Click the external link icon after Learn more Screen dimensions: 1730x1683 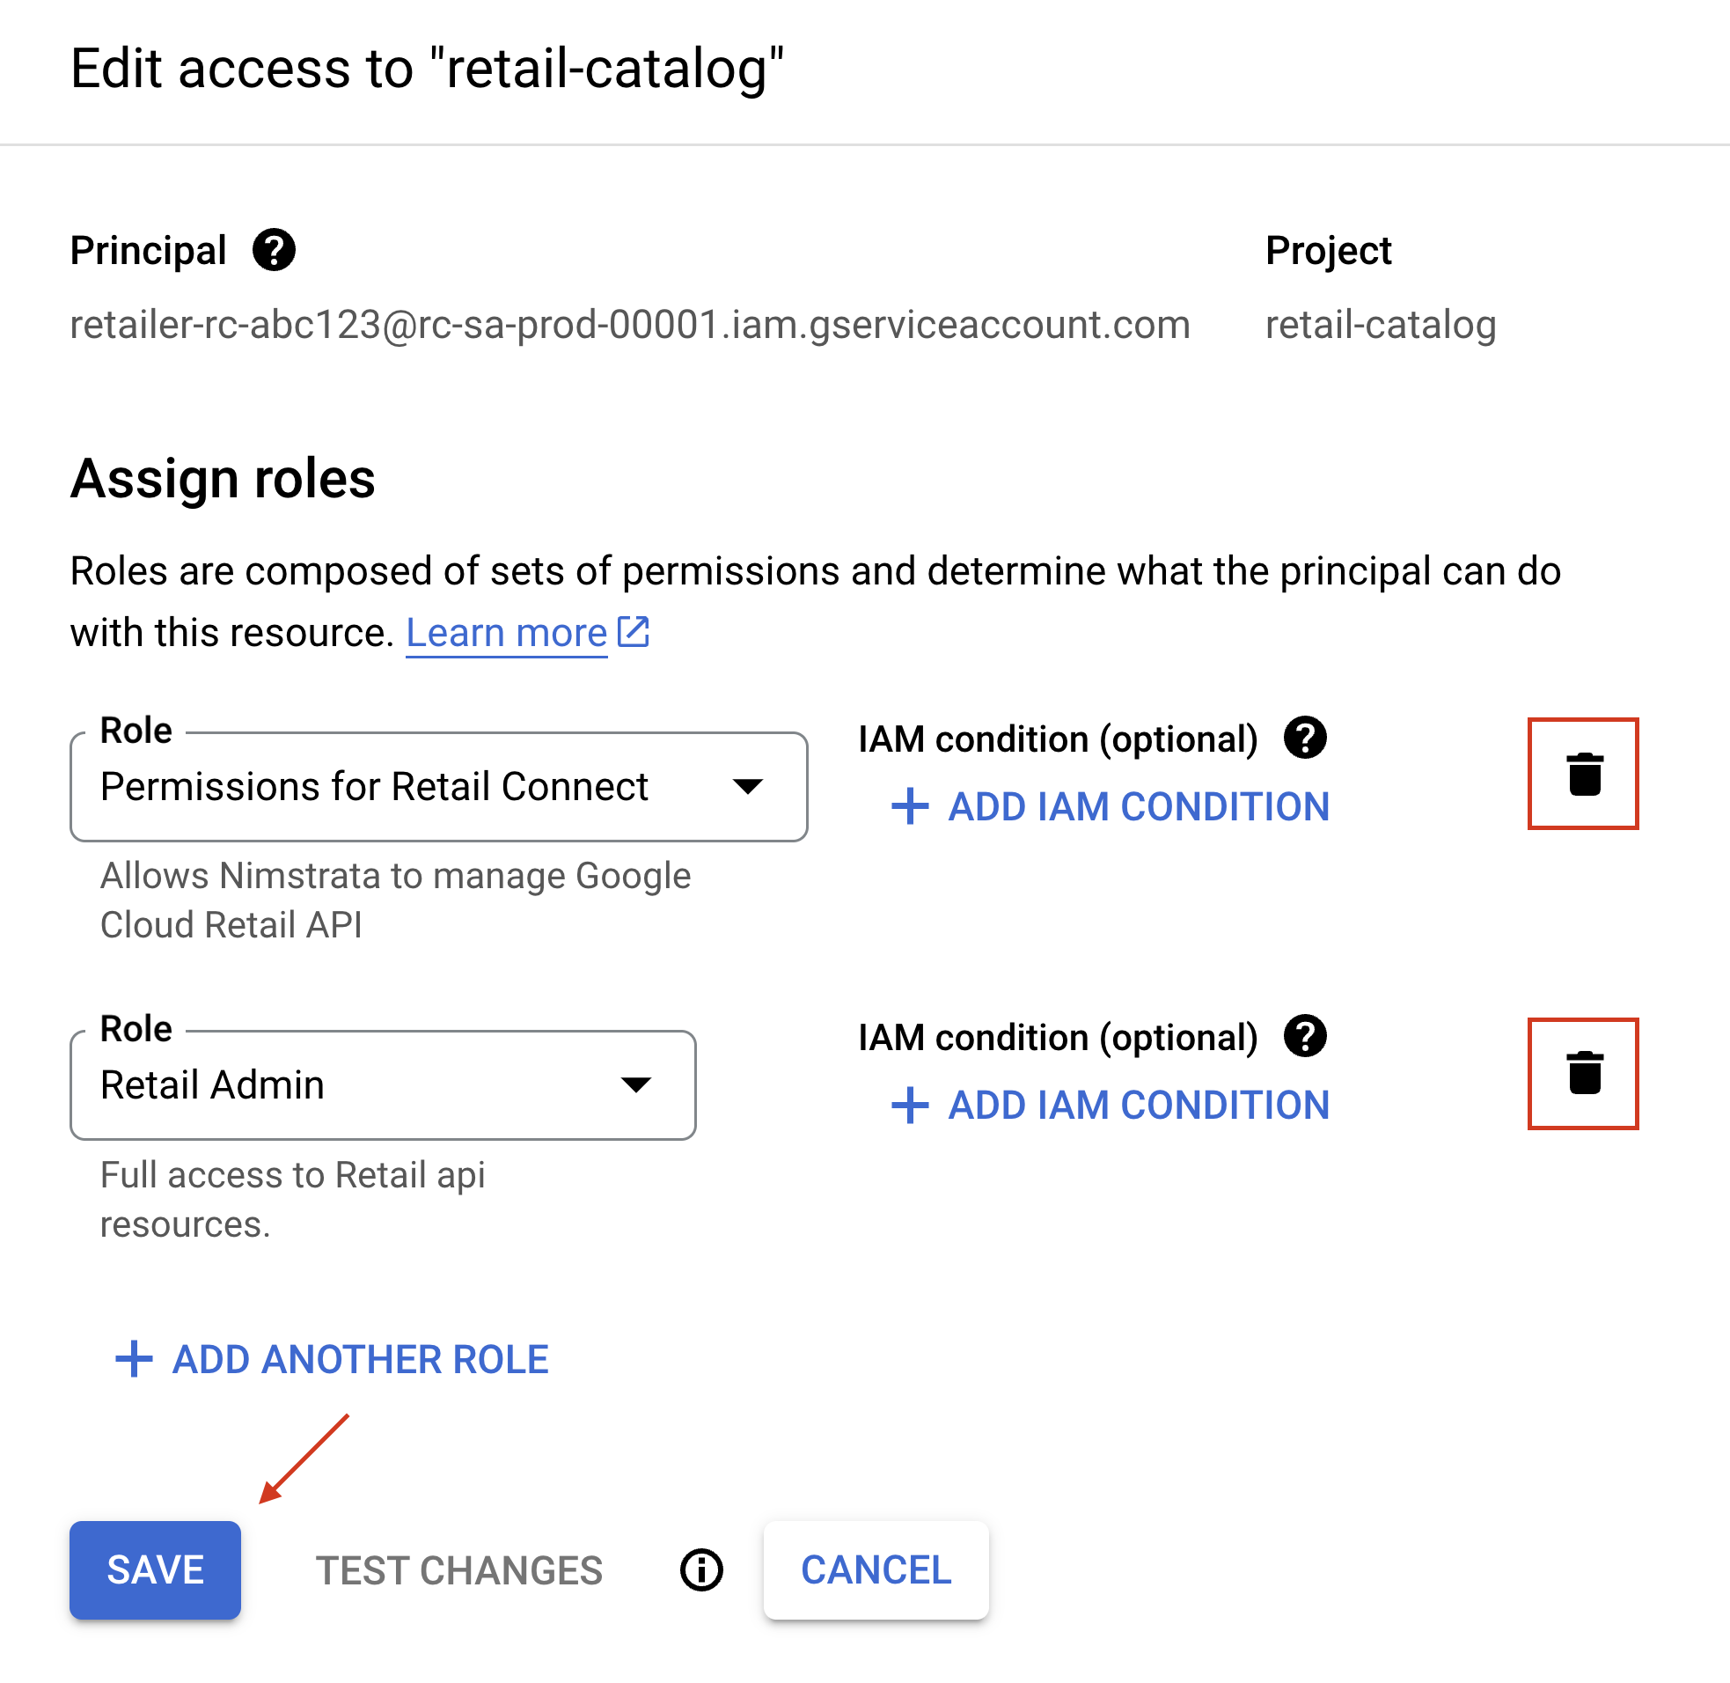click(633, 632)
